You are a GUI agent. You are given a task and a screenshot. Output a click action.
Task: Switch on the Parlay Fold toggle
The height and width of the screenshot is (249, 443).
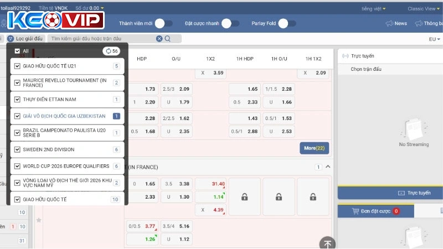[x=287, y=23]
